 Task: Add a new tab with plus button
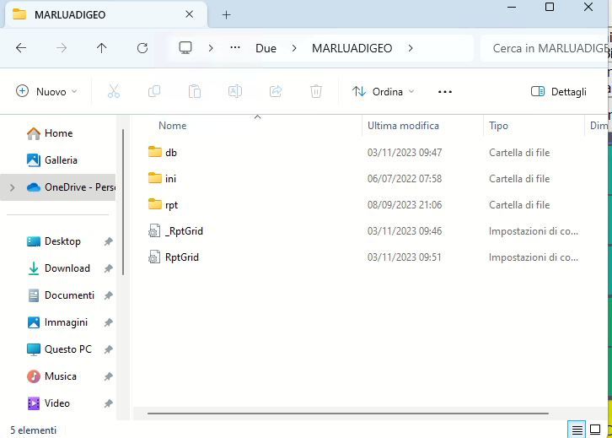click(x=226, y=14)
